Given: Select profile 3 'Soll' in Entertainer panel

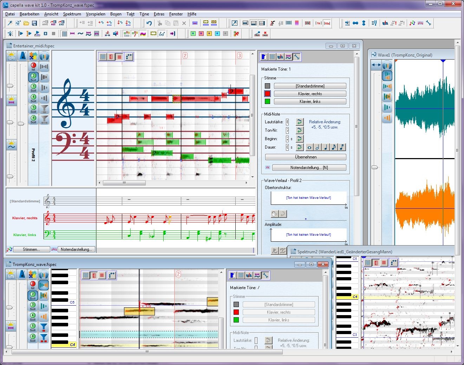Looking at the screenshot, I should coord(33,88).
